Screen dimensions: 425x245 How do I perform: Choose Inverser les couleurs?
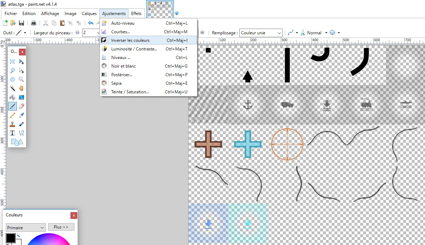(x=148, y=40)
